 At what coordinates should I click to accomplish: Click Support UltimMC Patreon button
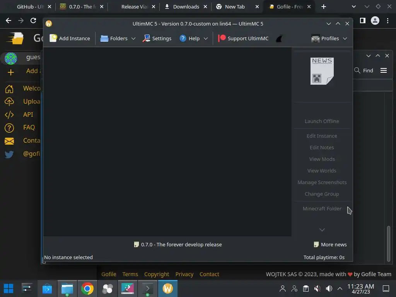(x=243, y=38)
